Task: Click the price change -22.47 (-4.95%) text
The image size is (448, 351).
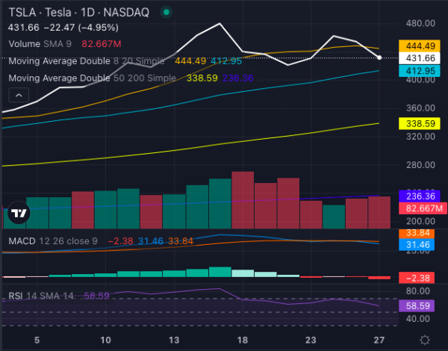Action: [81, 28]
